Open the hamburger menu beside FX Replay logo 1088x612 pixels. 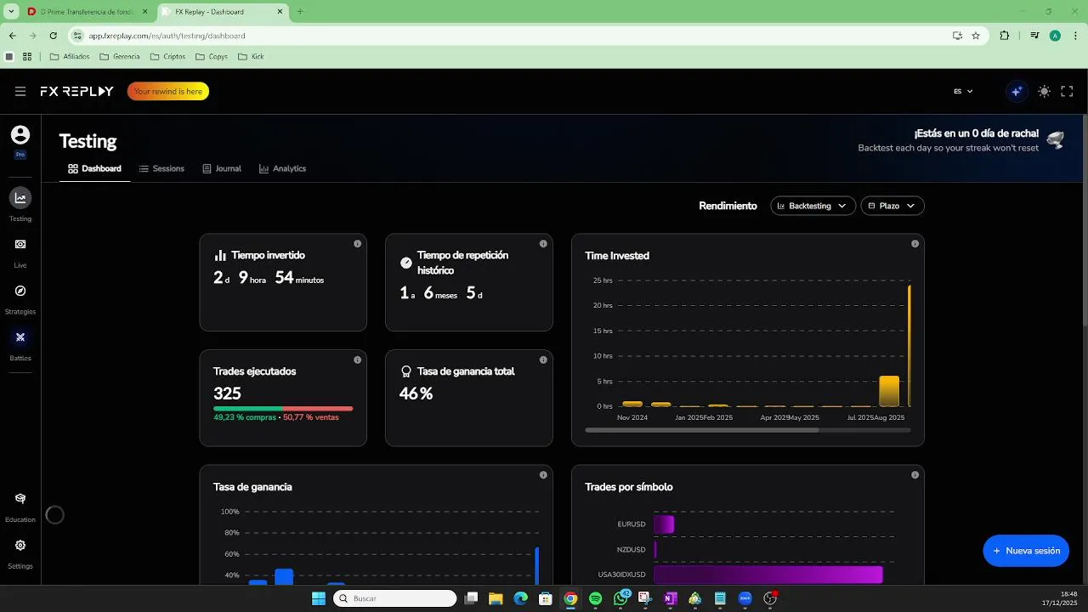[20, 91]
